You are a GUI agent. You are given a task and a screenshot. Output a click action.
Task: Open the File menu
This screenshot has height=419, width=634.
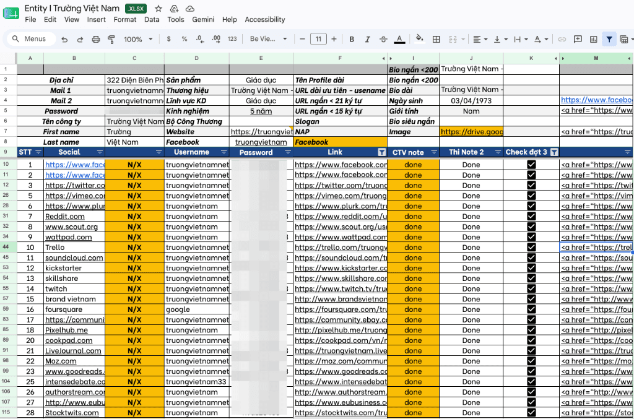30,19
